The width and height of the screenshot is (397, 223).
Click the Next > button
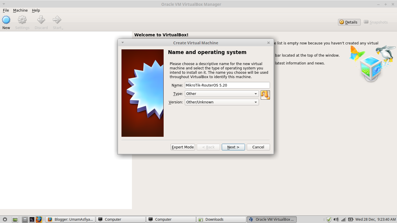pos(233,147)
